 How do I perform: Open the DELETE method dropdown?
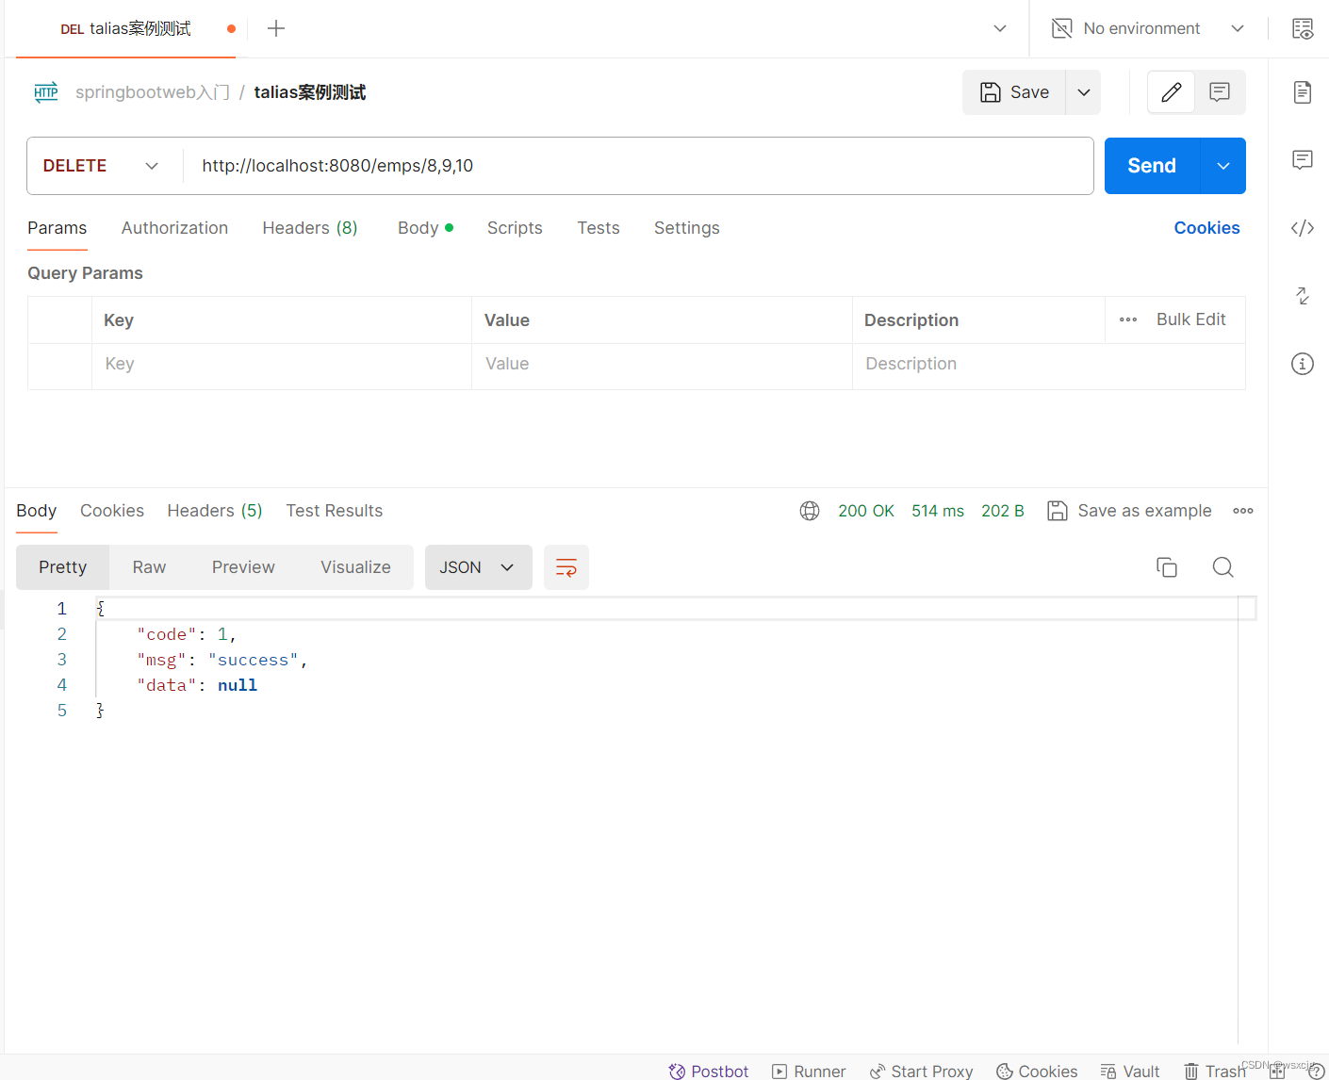pyautogui.click(x=102, y=166)
